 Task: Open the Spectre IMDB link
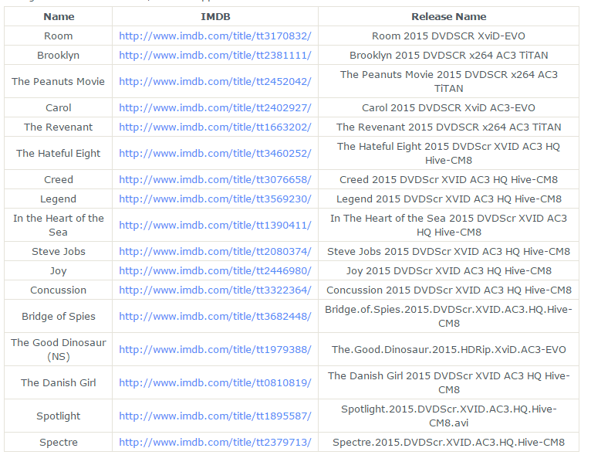click(215, 442)
